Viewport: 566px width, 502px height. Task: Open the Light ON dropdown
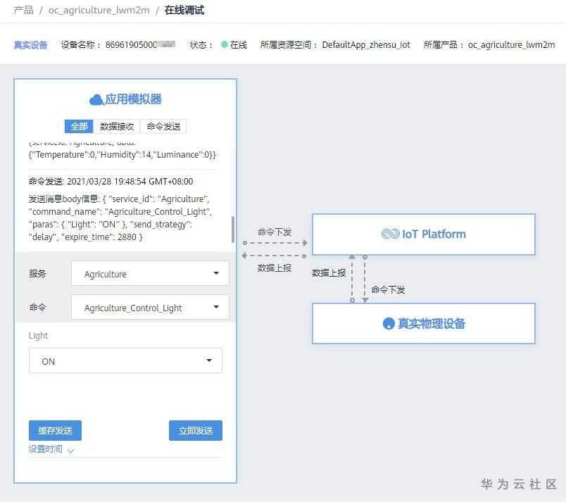[125, 361]
